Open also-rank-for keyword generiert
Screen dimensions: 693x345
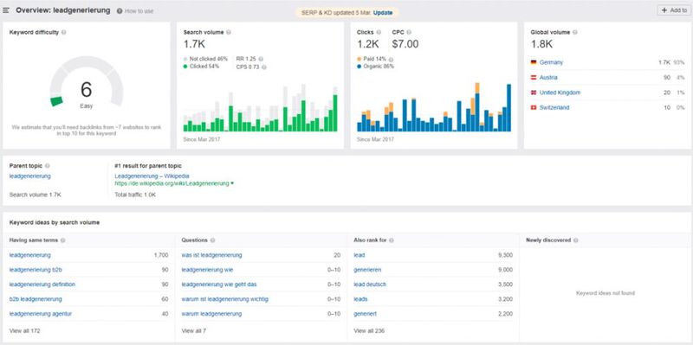366,314
